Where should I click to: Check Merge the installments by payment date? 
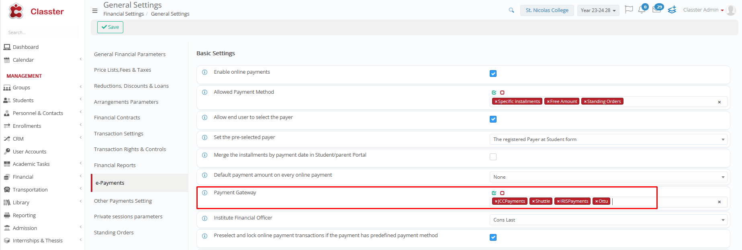493,157
